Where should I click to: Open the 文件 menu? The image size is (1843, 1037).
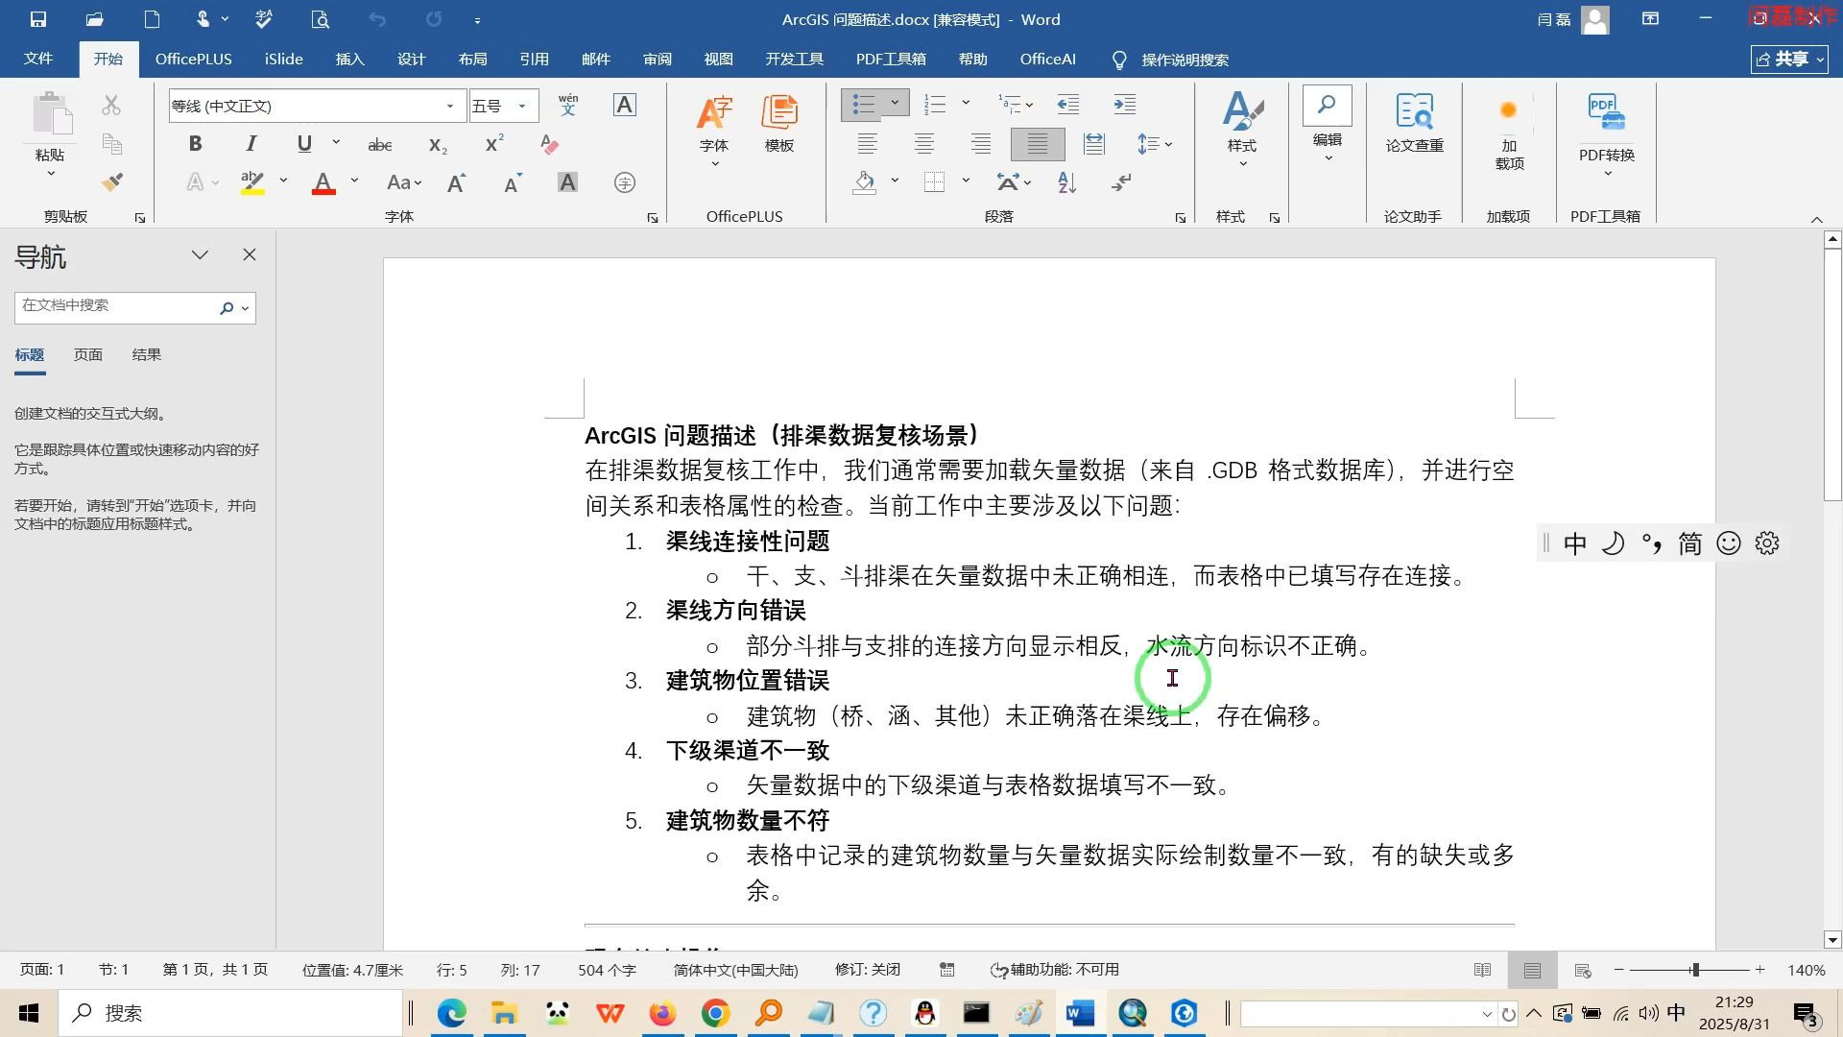click(38, 59)
